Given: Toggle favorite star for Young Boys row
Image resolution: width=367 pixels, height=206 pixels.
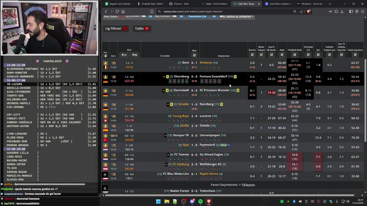Looking at the screenshot, I should point(106,116).
